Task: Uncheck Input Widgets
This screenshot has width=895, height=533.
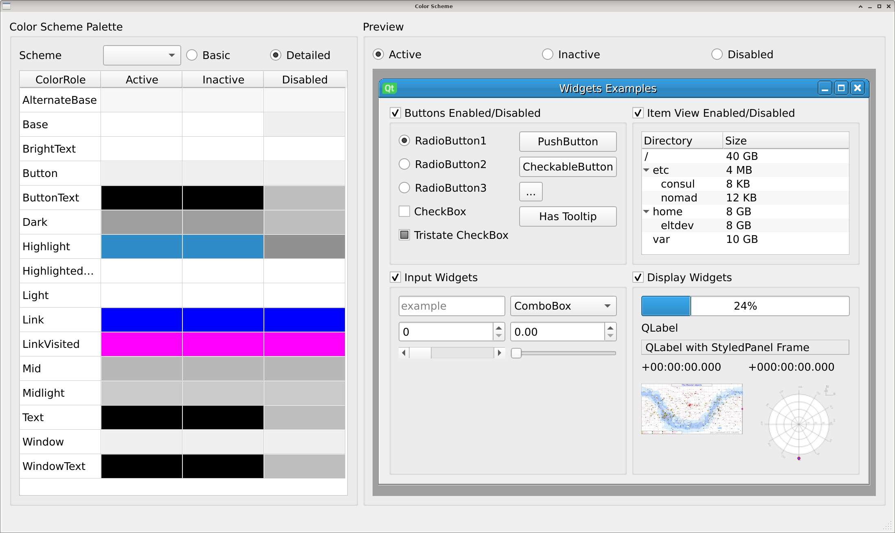Action: point(395,277)
